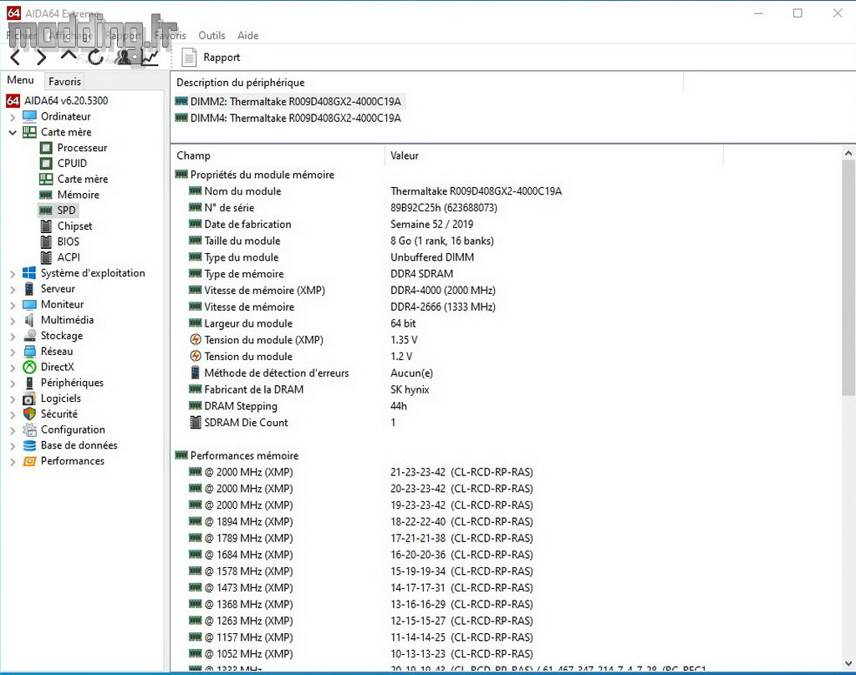Open the Outils menu
This screenshot has width=856, height=675.
[x=211, y=35]
